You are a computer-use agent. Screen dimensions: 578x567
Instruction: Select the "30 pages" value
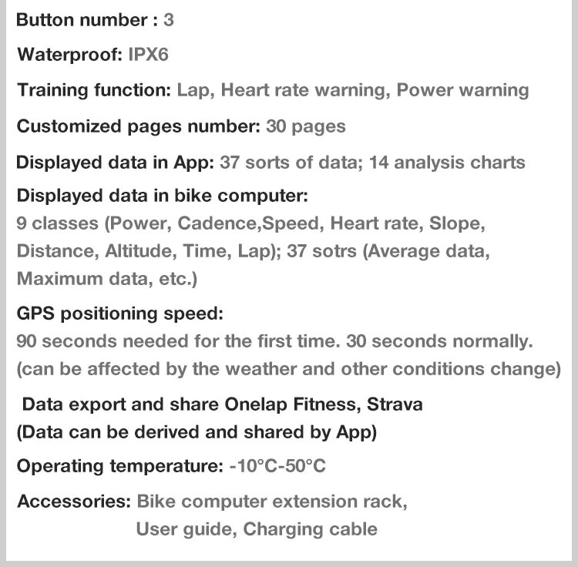305,126
